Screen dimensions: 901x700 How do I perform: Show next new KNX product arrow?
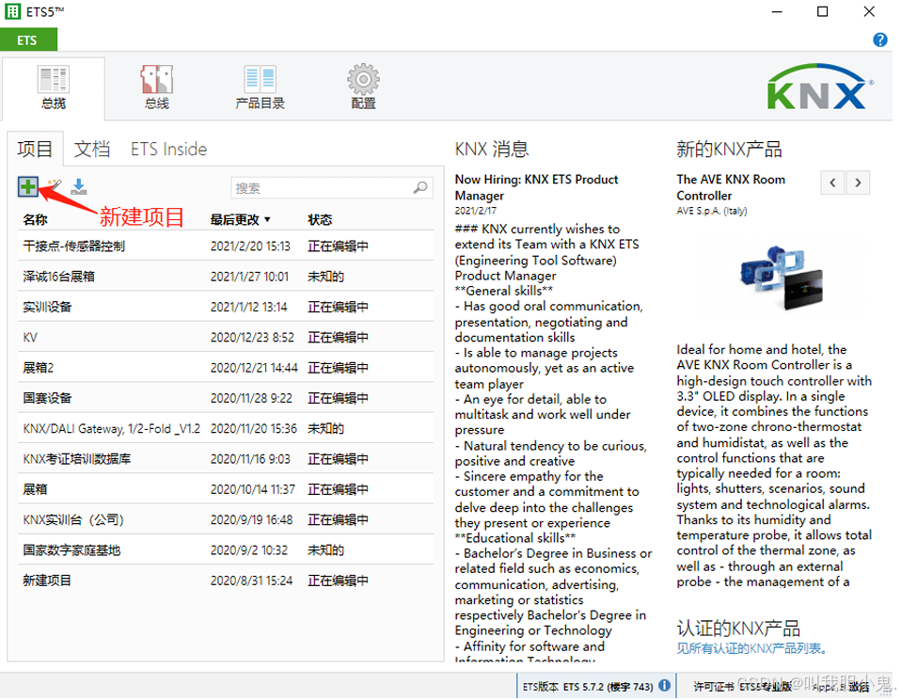857,183
